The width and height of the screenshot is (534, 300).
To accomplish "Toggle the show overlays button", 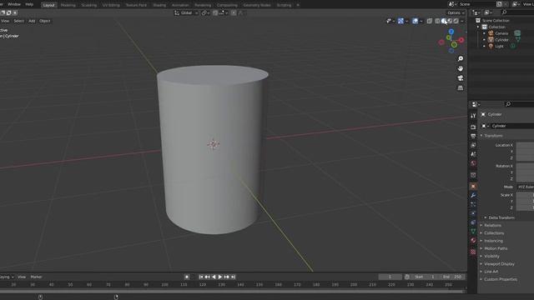I will [x=416, y=21].
